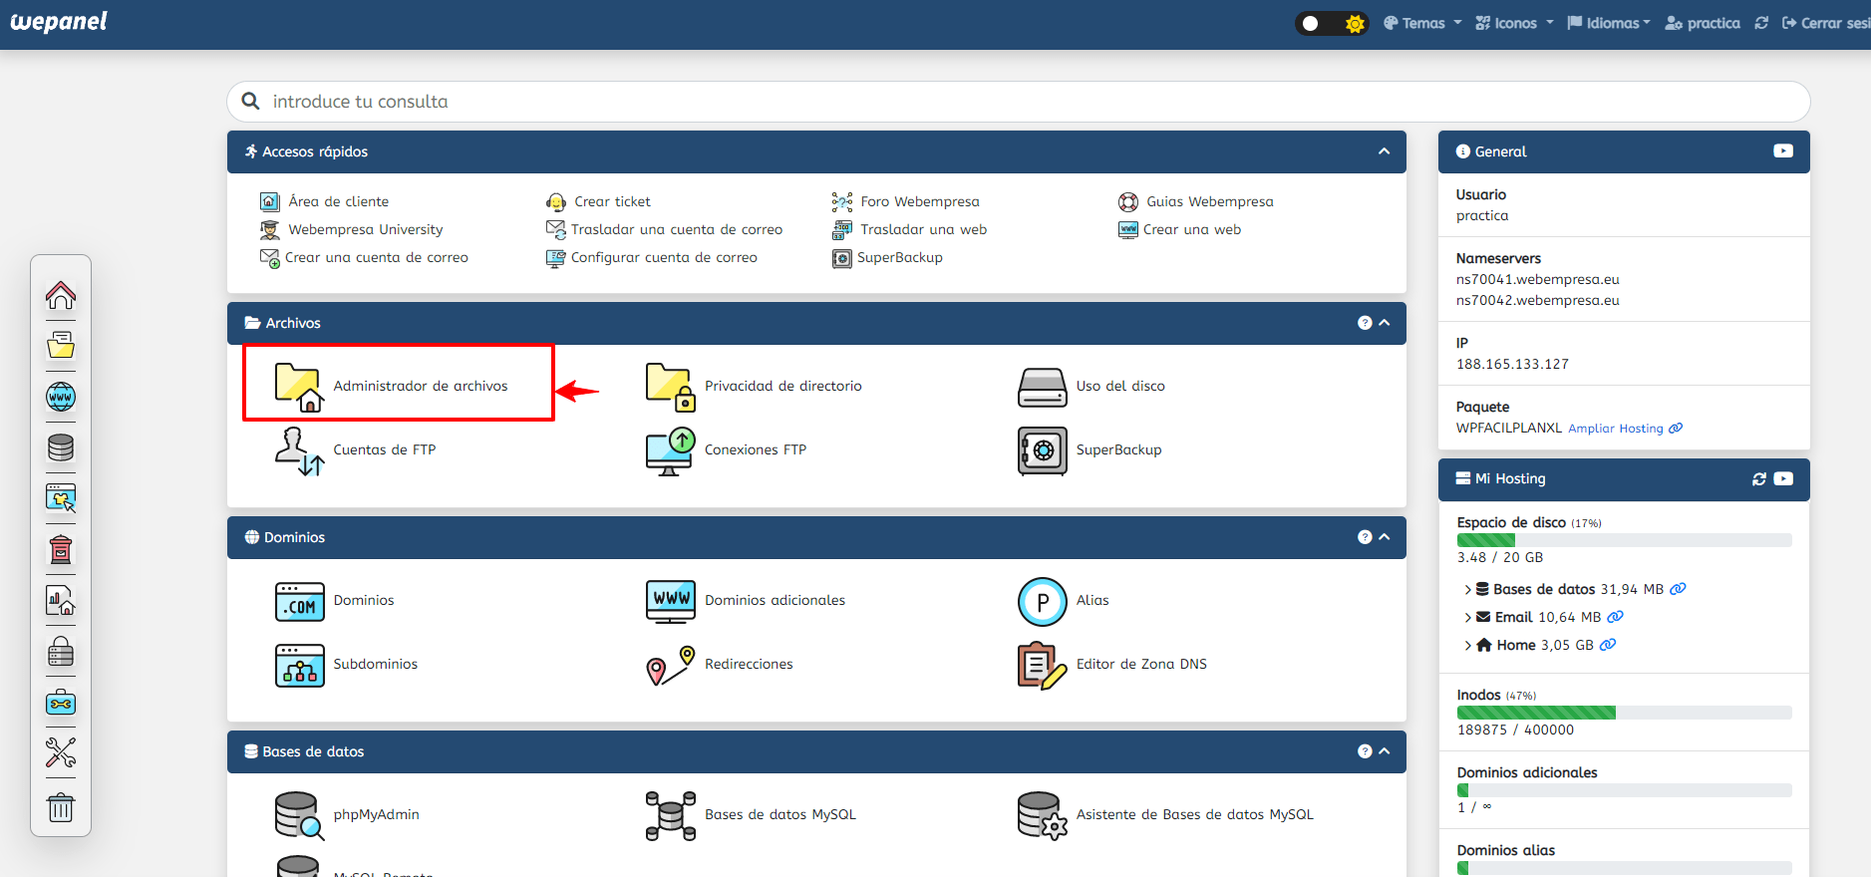The height and width of the screenshot is (877, 1871).
Task: Toggle the dark/light mode switch
Action: 1332,23
